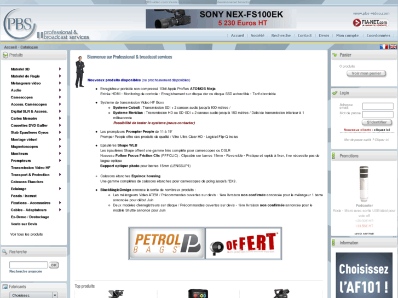Expand Materiel de Regie submenu arrow
The width and height of the screenshot is (398, 298).
(x=60, y=76)
